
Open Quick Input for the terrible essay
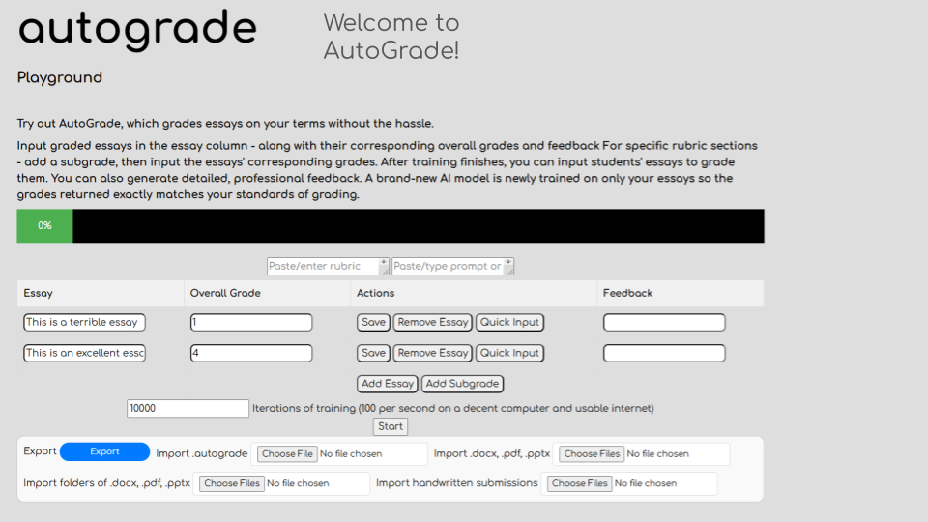click(x=509, y=323)
